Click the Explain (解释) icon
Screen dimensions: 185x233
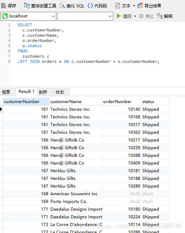pyautogui.click(x=160, y=16)
